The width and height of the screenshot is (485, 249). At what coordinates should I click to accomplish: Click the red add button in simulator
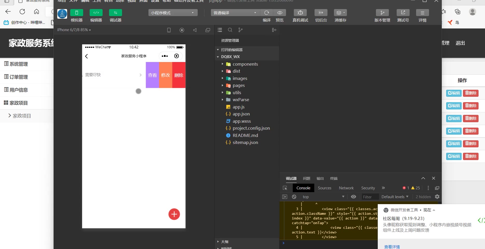tap(174, 214)
